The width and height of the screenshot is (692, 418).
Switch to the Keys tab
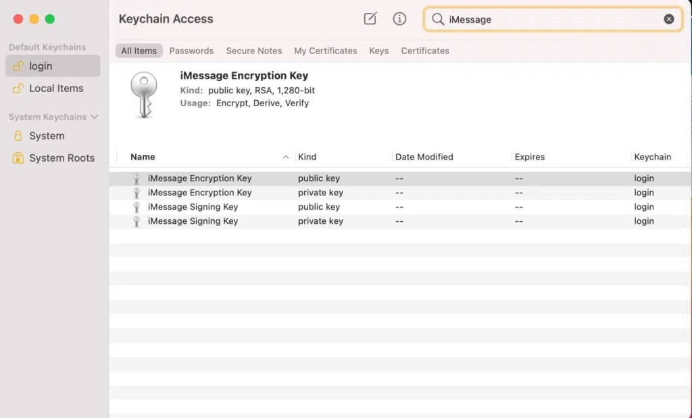click(x=379, y=51)
